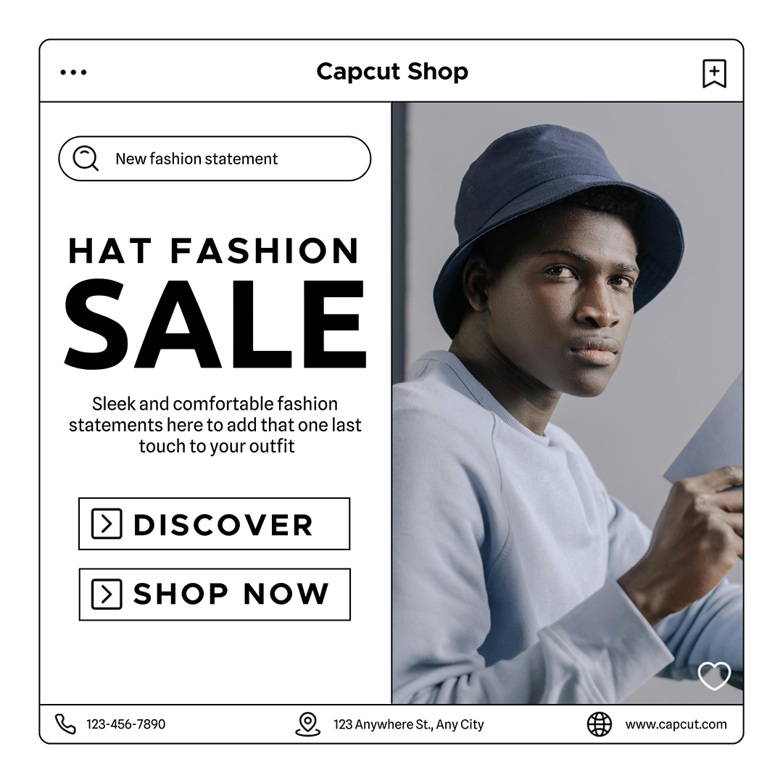Click the phone handset icon
The height and width of the screenshot is (783, 783).
(65, 724)
